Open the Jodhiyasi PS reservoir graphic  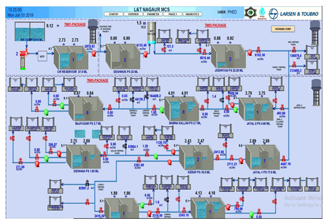(228, 56)
